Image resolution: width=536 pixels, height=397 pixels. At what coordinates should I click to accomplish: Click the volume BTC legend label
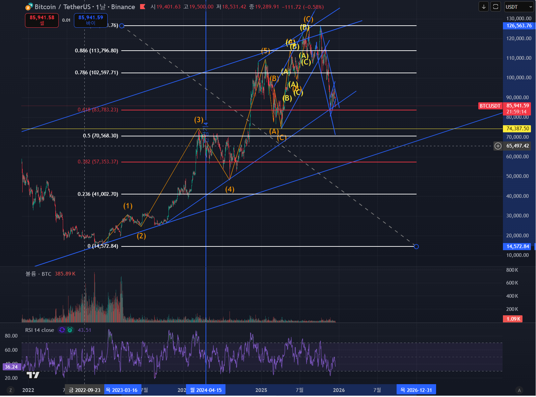click(38, 274)
